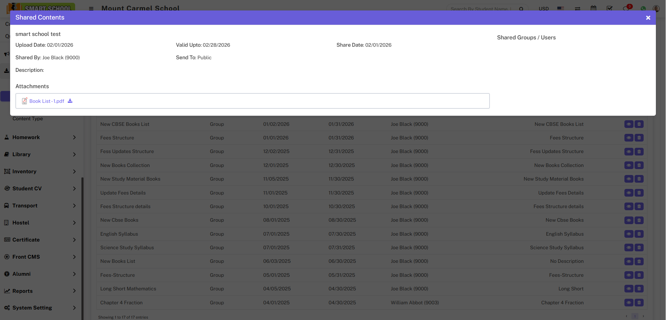Click the US flag language icon
The height and width of the screenshot is (320, 666).
(560, 8)
